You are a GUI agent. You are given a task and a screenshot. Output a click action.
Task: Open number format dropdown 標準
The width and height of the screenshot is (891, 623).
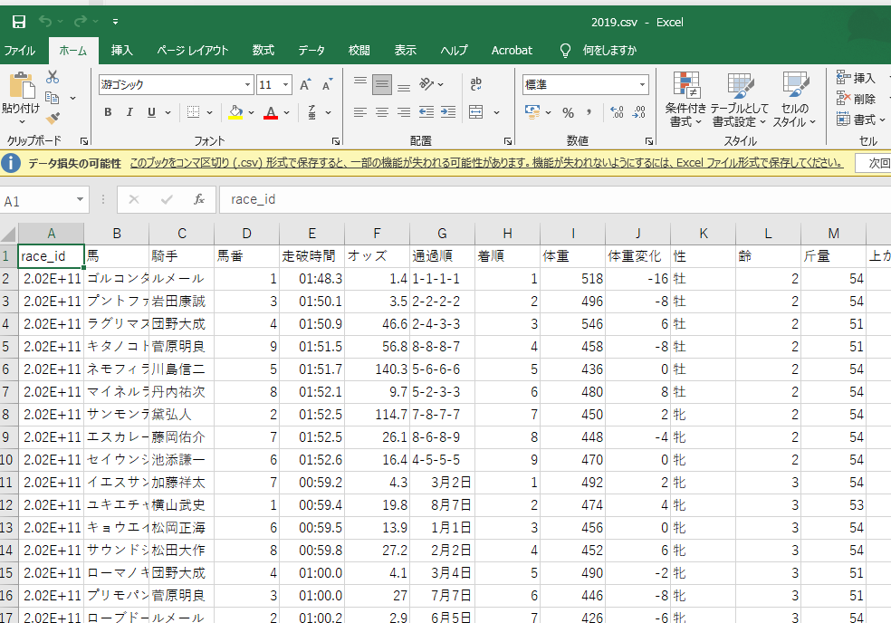642,85
